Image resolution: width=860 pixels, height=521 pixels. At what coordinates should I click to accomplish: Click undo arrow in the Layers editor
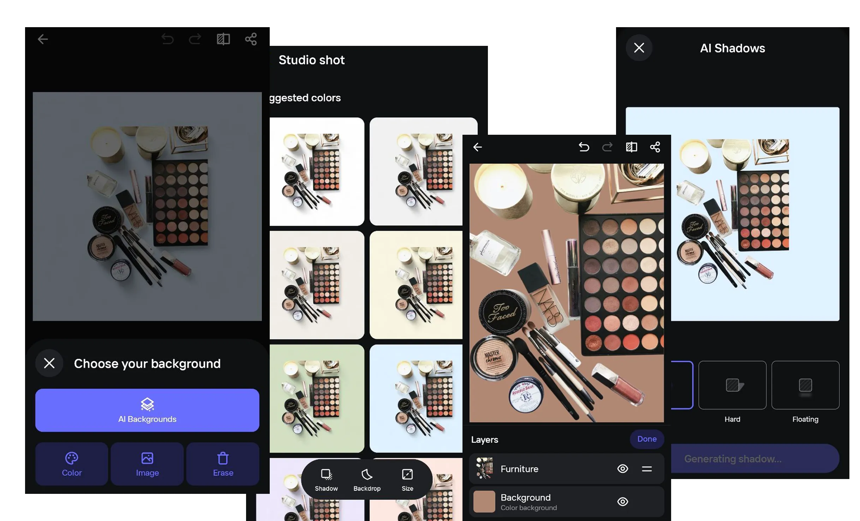(584, 147)
